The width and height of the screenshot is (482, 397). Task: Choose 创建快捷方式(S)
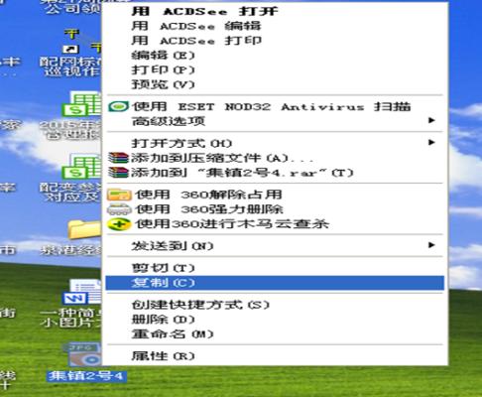coord(275,305)
